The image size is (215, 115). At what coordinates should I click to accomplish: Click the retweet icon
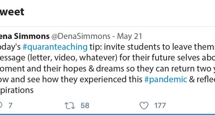click(x=70, y=106)
